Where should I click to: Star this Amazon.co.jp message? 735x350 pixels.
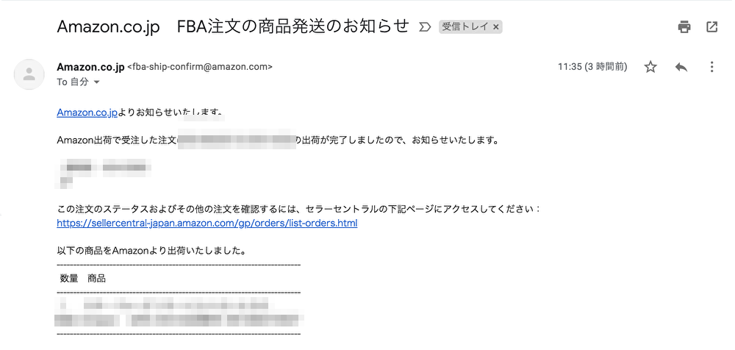pyautogui.click(x=650, y=67)
